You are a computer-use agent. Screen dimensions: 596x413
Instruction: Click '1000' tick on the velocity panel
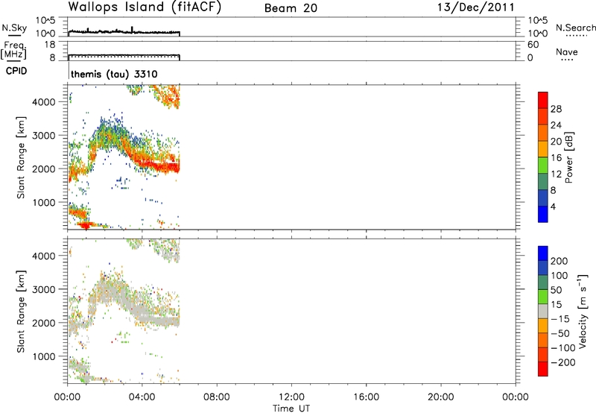(43, 356)
